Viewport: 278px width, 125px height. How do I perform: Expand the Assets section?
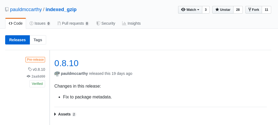click(x=65, y=114)
